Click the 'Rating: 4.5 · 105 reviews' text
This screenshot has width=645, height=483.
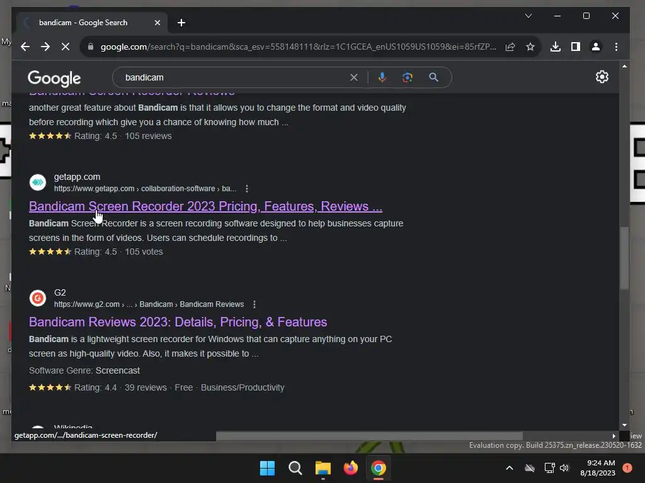click(123, 136)
